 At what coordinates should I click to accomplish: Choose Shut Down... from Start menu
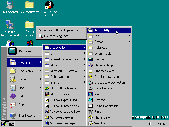[x=25, y=116]
